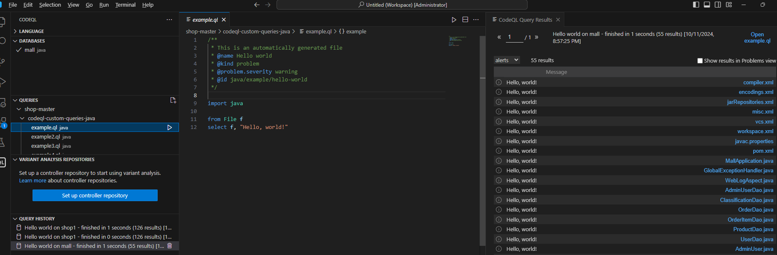Create new query in Queries panel
Image resolution: width=777 pixels, height=255 pixels.
173,100
